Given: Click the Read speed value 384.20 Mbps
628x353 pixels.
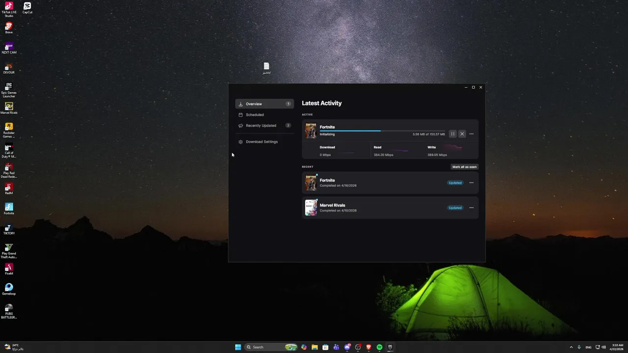Looking at the screenshot, I should (x=383, y=155).
